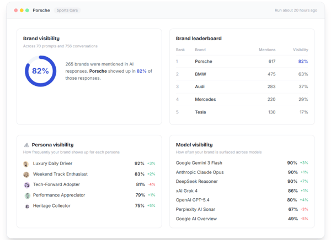Click the Perplexity AI Sonar model entry
This screenshot has width=331, height=240.
point(242,209)
